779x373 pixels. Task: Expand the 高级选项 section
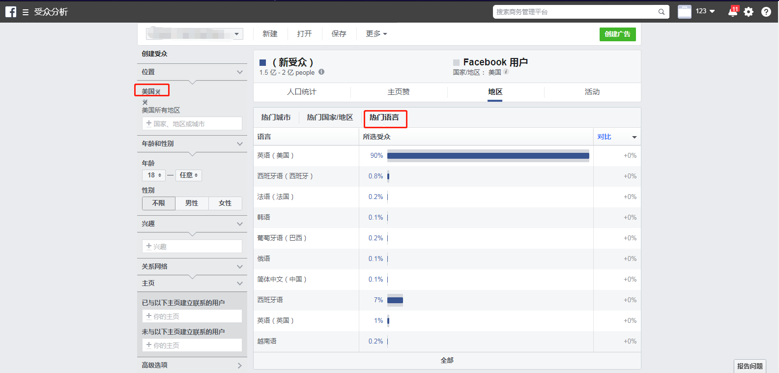[192, 365]
